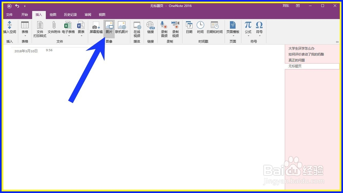Click the Back arrow in title bar
Screen dimensions: 343x193
[x=9, y=6]
